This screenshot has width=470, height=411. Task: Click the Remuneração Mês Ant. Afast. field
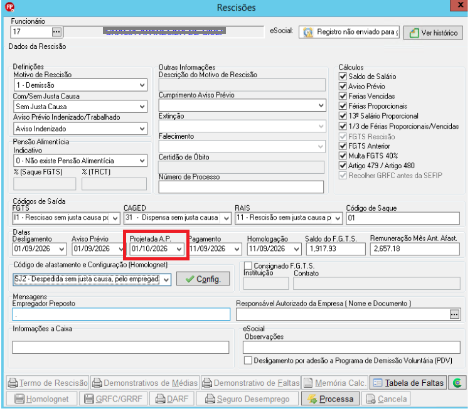click(x=415, y=249)
